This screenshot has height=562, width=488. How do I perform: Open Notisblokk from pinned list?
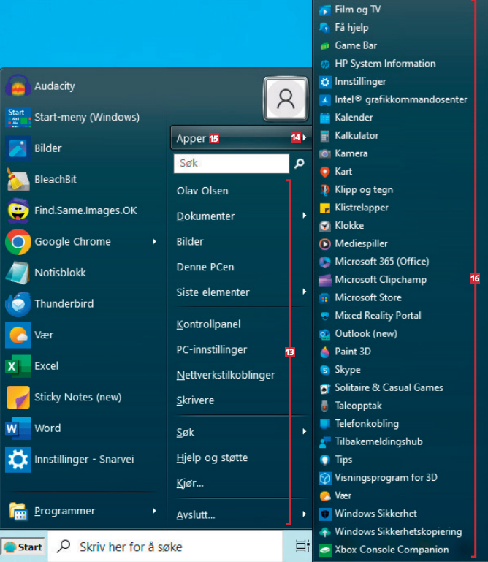(60, 273)
